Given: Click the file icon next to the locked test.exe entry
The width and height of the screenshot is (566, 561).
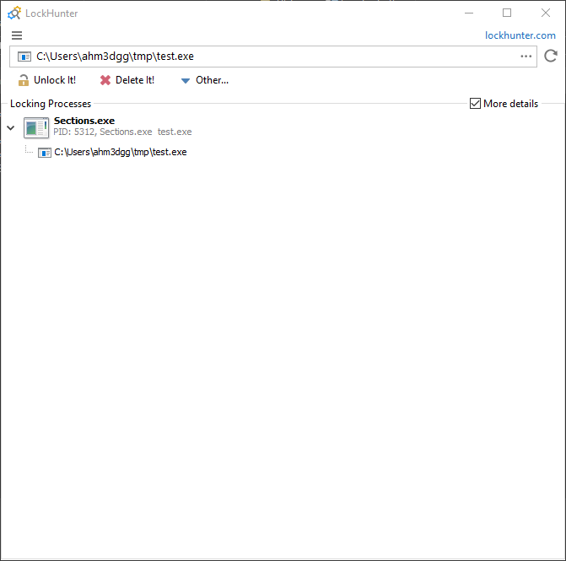Looking at the screenshot, I should (x=45, y=153).
